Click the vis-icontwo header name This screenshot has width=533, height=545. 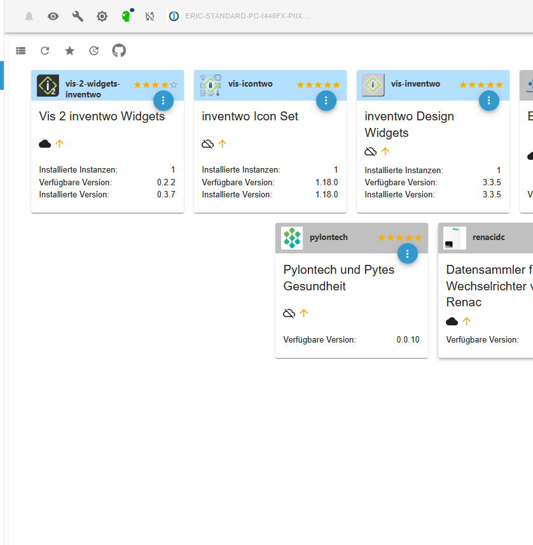251,84
